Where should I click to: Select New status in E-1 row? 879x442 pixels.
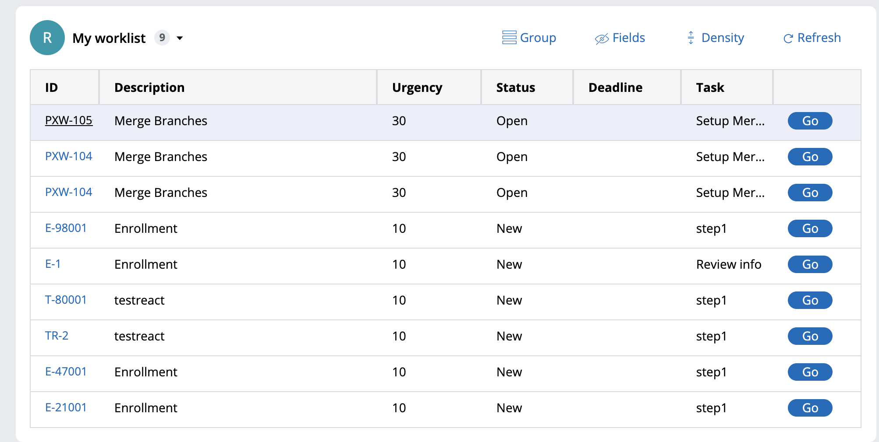click(x=509, y=264)
